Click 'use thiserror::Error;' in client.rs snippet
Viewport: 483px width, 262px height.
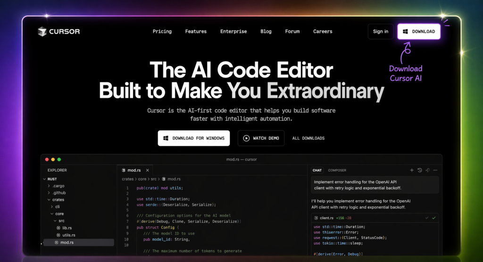click(336, 232)
